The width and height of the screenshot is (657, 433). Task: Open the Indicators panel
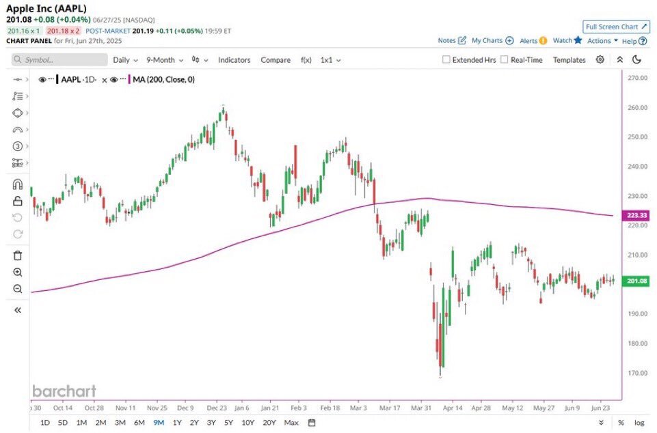[234, 60]
